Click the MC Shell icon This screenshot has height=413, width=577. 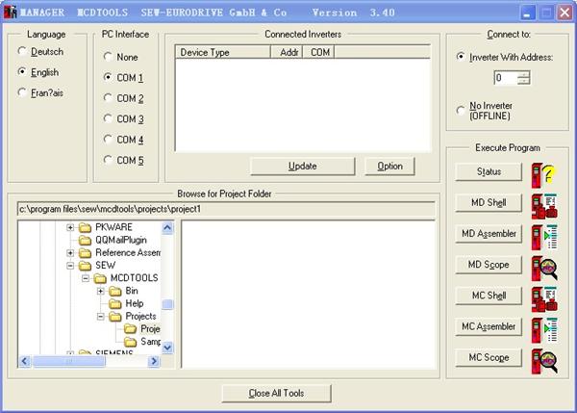click(544, 299)
